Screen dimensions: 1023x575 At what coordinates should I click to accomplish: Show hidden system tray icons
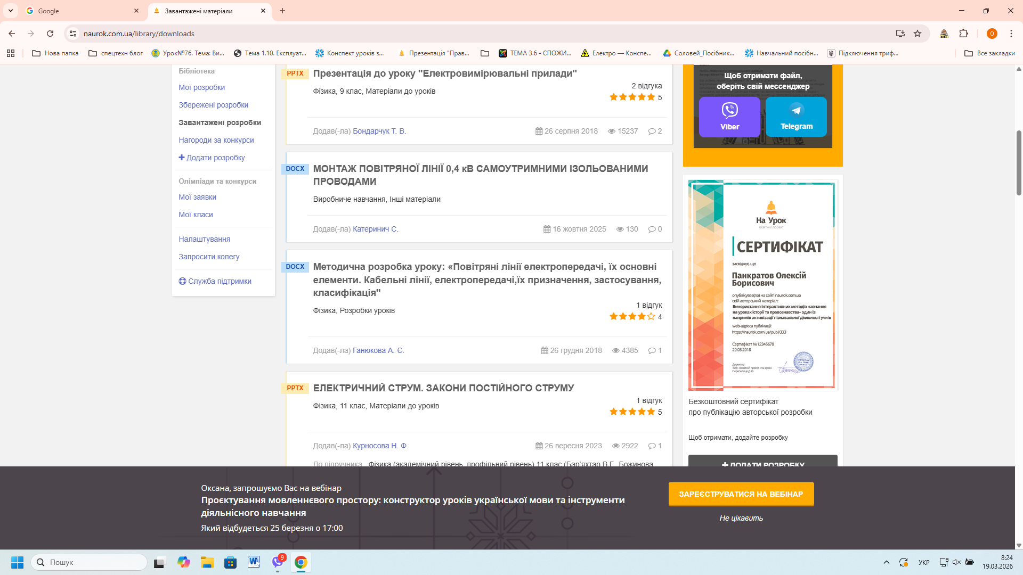(x=886, y=562)
